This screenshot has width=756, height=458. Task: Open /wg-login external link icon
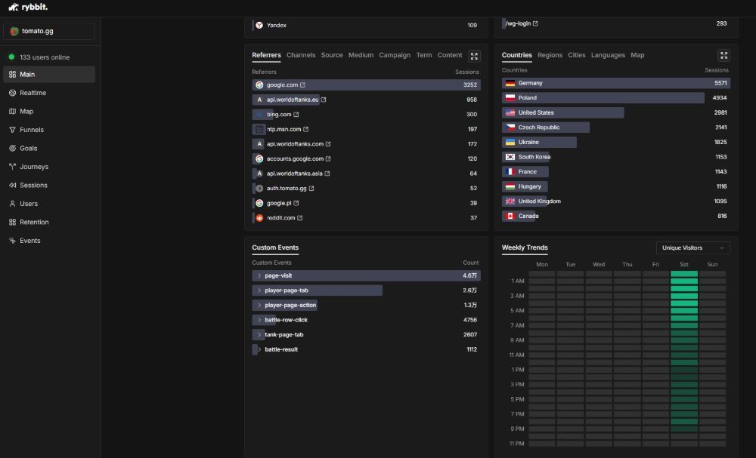pos(535,23)
